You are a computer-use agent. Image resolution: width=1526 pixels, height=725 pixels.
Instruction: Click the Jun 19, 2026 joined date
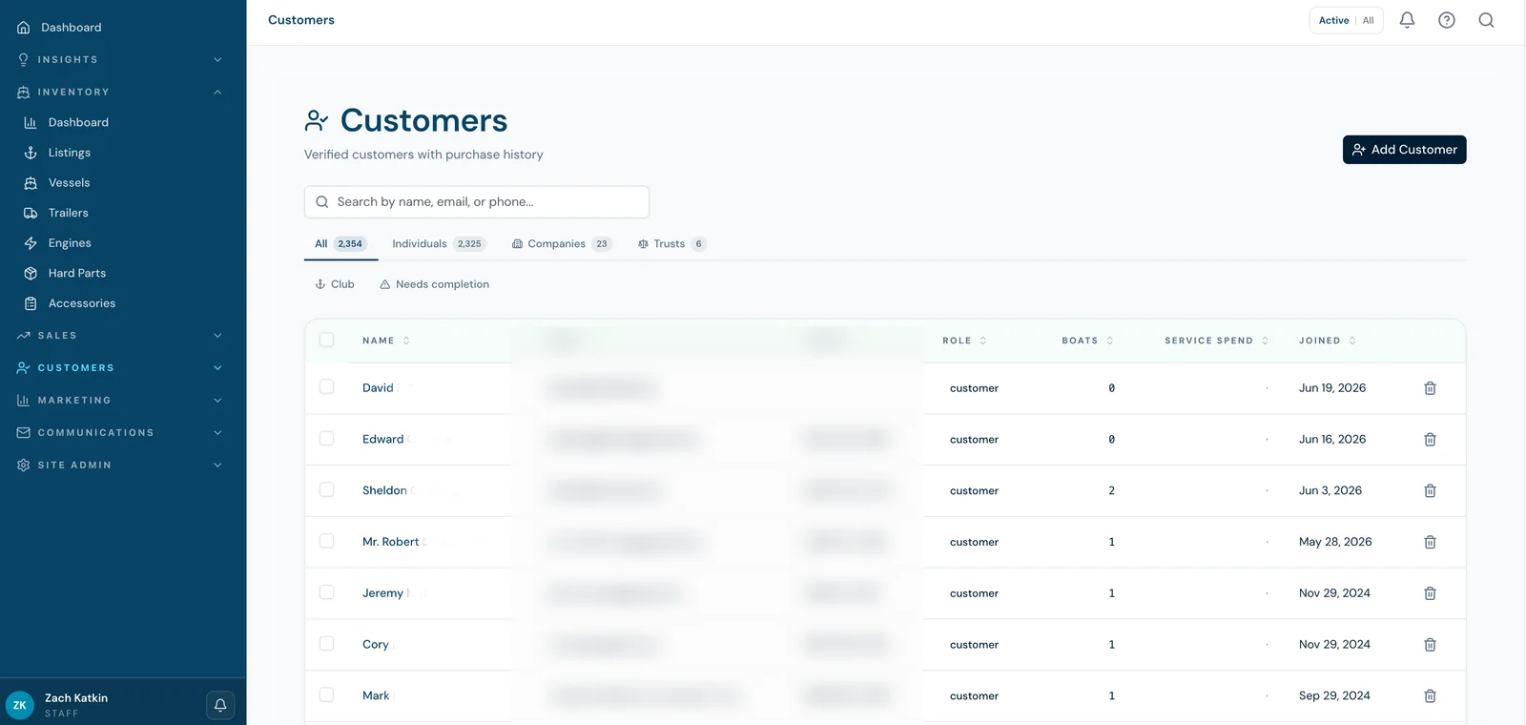1332,388
